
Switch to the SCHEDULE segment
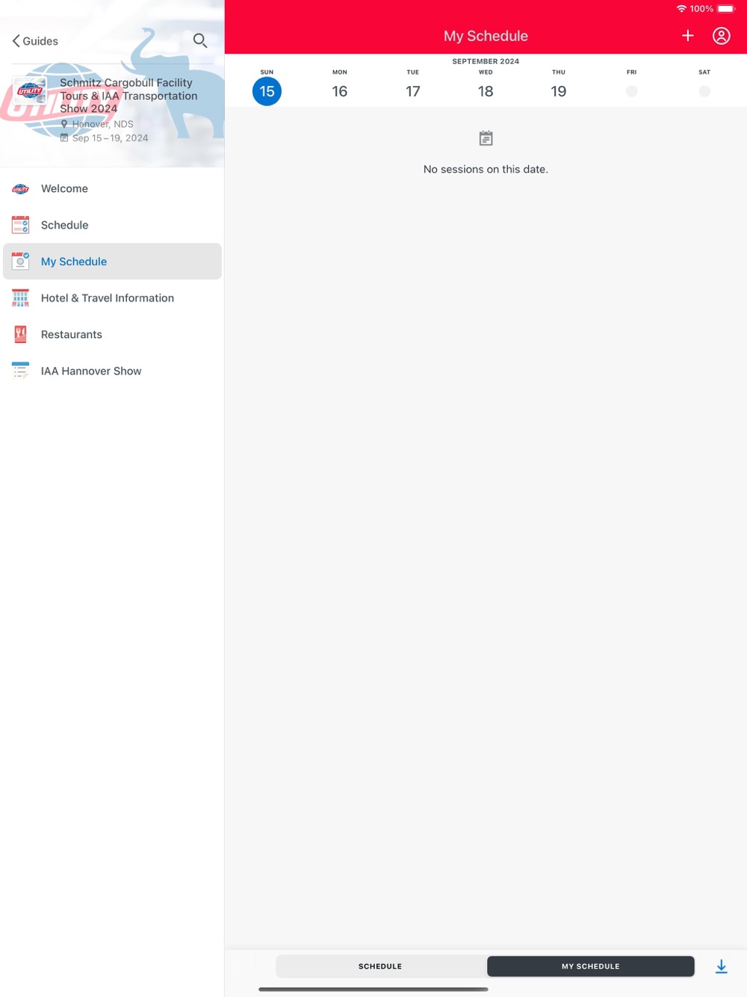pyautogui.click(x=380, y=966)
